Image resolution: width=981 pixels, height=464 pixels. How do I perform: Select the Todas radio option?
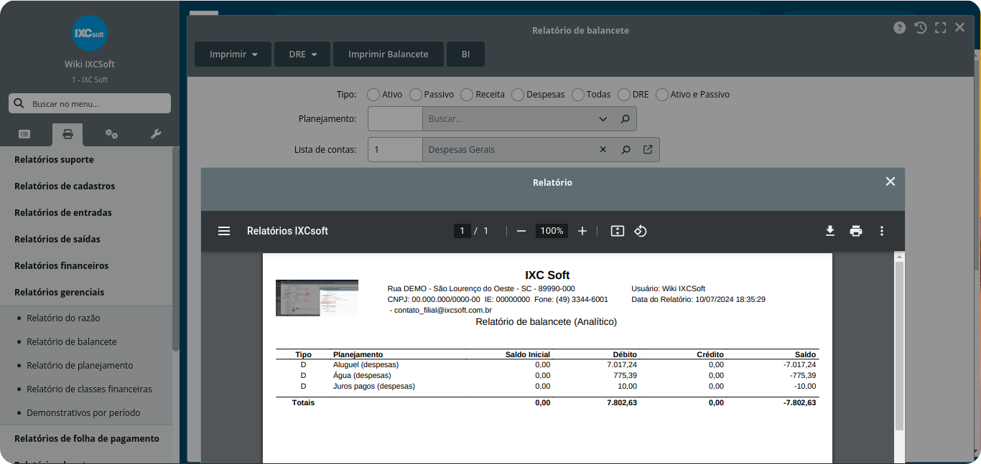click(x=577, y=95)
